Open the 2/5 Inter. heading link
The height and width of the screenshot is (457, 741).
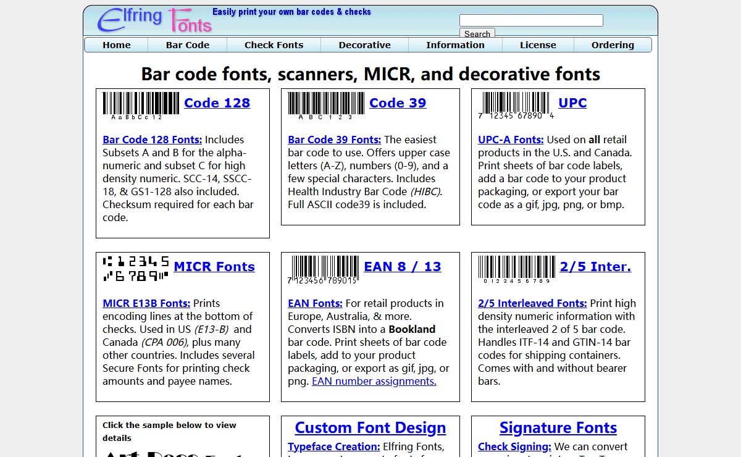pos(595,267)
